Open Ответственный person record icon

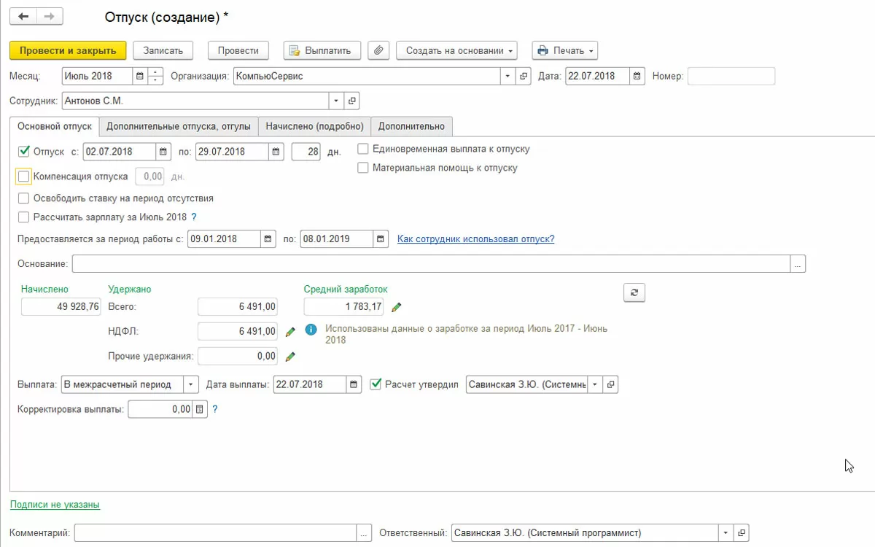pos(741,533)
